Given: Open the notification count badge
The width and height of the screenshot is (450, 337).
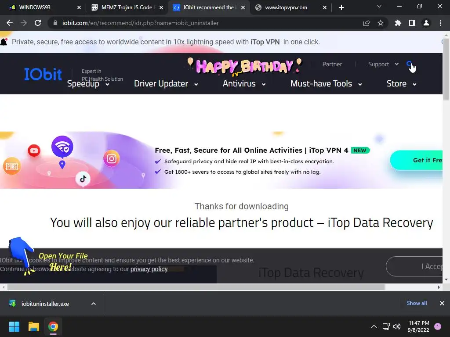Looking at the screenshot, I should [x=438, y=326].
